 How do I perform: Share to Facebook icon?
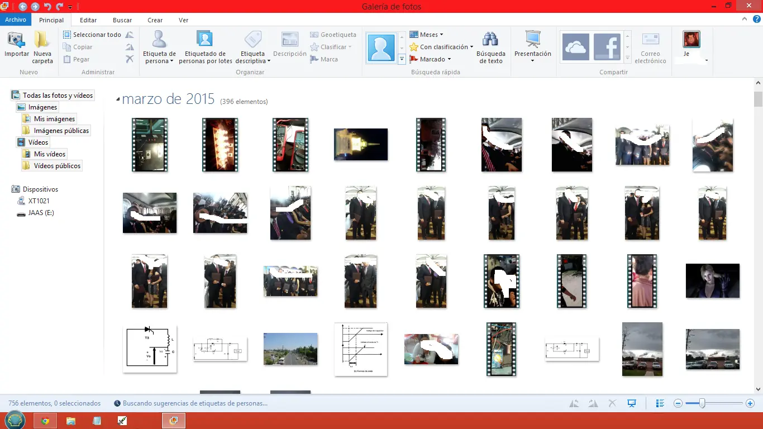coord(607,47)
